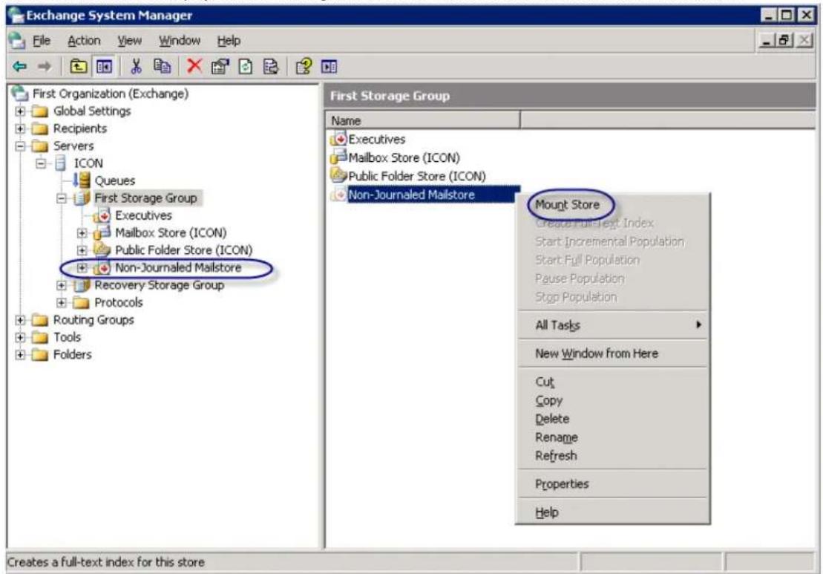Viewport: 823px width, 574px height.
Task: Select Refresh in the context menu
Action: click(x=613, y=455)
